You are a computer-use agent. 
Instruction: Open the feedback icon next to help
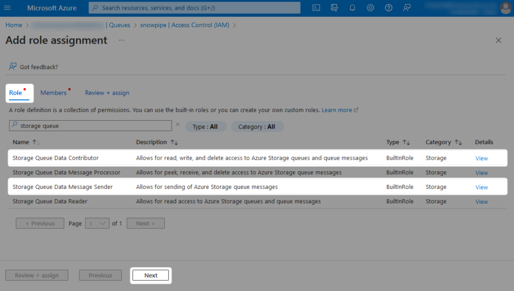click(x=407, y=8)
